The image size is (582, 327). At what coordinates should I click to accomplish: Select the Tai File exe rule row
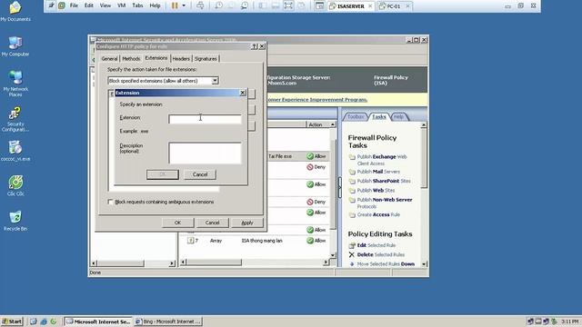(297, 156)
